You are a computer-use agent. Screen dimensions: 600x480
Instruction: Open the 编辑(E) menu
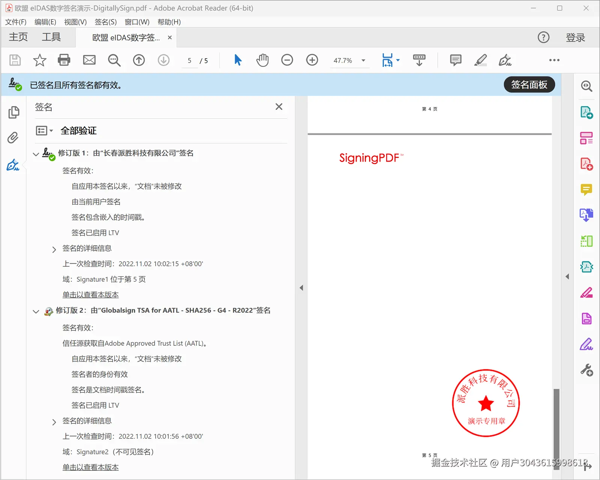coord(45,22)
